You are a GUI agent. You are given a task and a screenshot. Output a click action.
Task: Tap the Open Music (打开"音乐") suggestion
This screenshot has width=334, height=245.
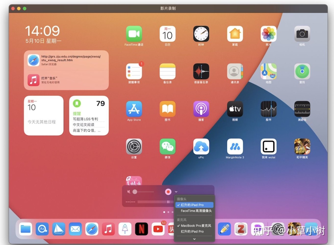(x=66, y=80)
